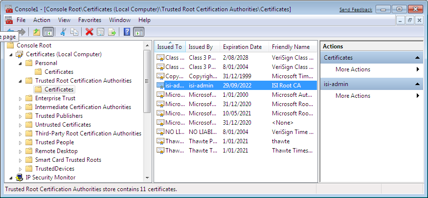
Task: Click the Forward arrow toolbar button
Action: pyautogui.click(x=22, y=32)
